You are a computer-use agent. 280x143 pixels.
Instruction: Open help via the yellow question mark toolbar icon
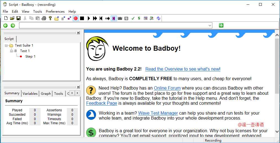(50, 18)
